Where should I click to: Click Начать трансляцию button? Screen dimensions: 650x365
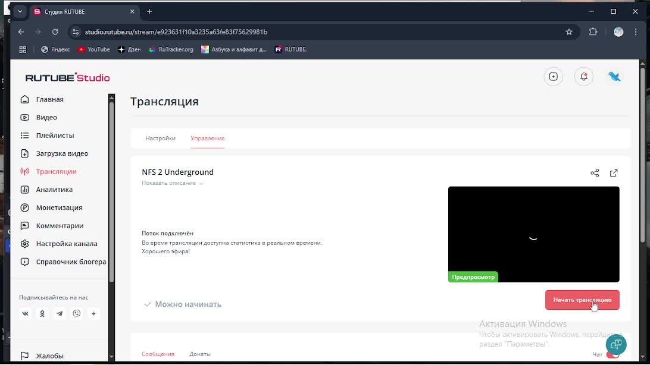(x=582, y=300)
